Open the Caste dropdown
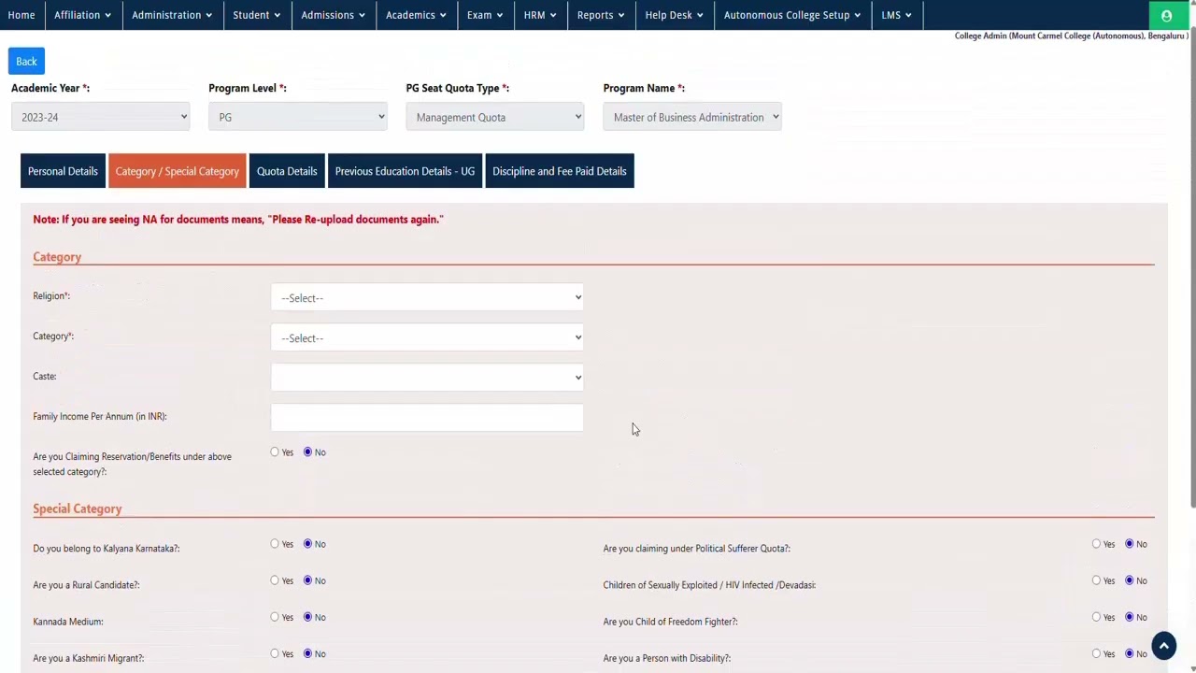Image resolution: width=1196 pixels, height=673 pixels. pos(427,378)
